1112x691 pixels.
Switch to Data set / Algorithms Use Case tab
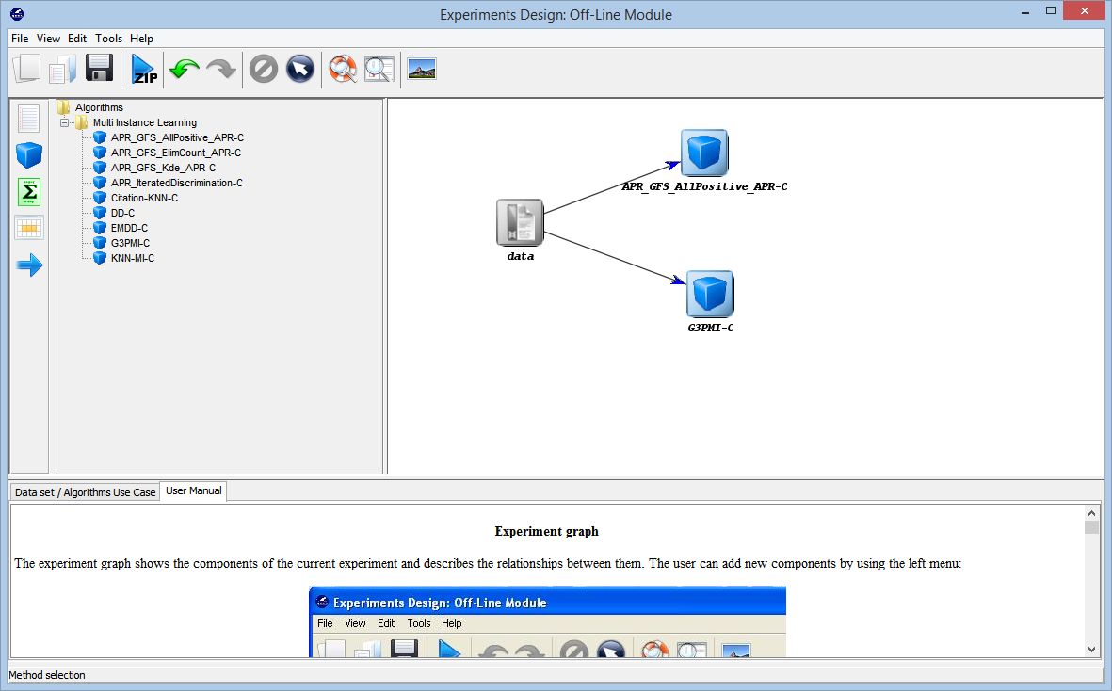click(85, 491)
